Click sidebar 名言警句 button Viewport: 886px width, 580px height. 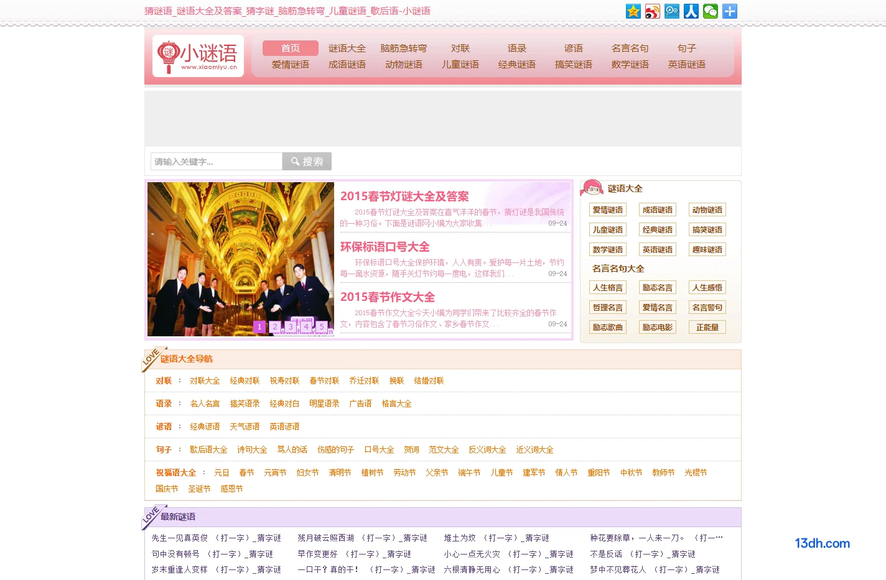tap(707, 308)
